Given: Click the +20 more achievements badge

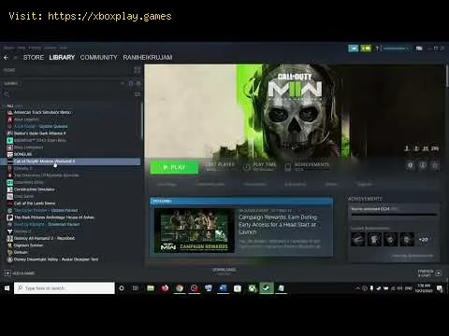Looking at the screenshot, I should (423, 240).
